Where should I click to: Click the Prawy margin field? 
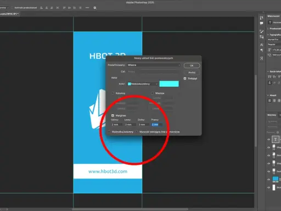pyautogui.click(x=157, y=125)
